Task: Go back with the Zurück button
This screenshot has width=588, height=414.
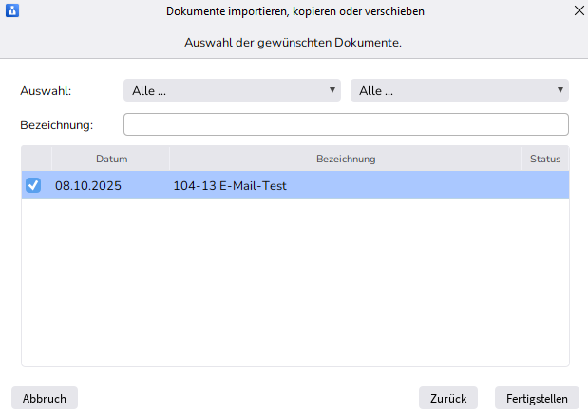Action: 447,398
